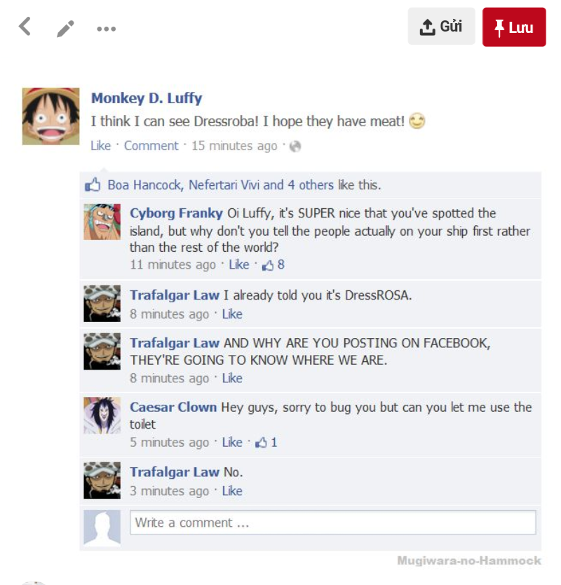The image size is (561, 585).
Task: Click the thumbs-up count 8 on Franky's comment
Action: (273, 265)
